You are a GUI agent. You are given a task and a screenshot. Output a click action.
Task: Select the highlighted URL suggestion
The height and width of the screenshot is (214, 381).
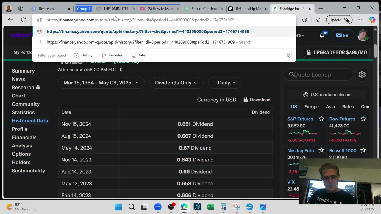point(164,31)
